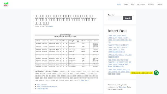167x94 pixels.
Task: Open the Schemes menu item
Action: click(x=151, y=4)
